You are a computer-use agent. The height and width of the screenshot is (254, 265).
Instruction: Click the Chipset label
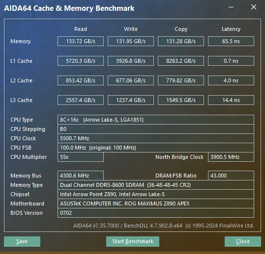pyautogui.click(x=20, y=194)
